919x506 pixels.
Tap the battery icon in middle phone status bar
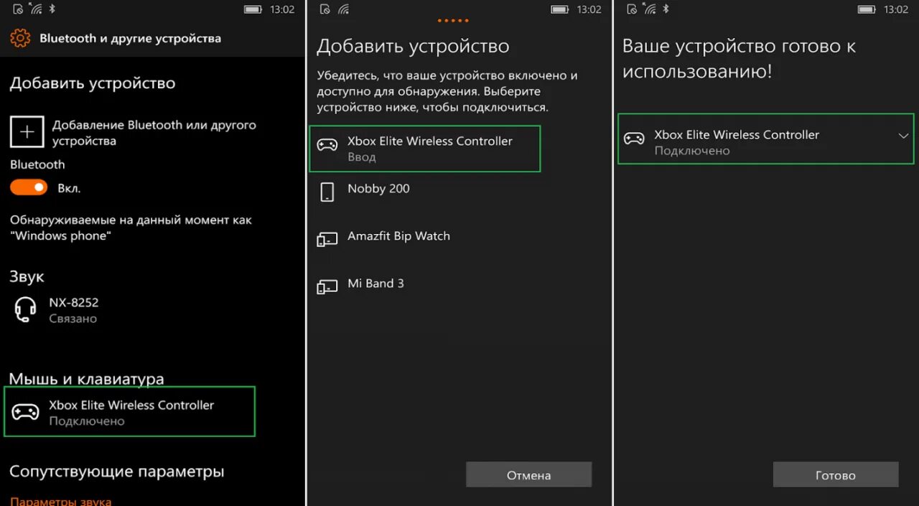[560, 9]
